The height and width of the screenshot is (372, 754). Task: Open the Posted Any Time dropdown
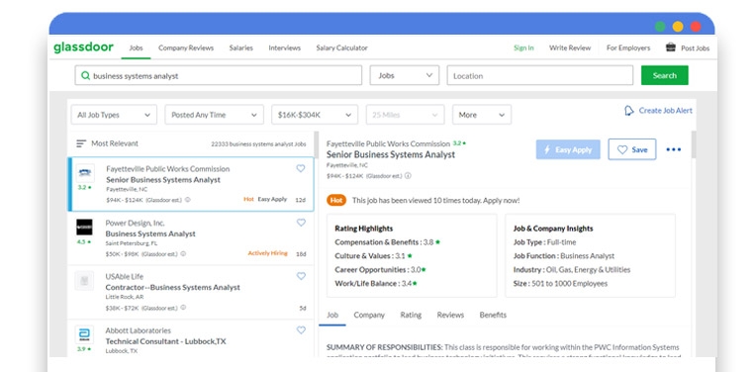214,115
